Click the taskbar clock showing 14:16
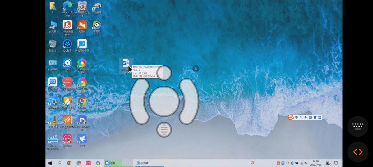 click(316, 163)
